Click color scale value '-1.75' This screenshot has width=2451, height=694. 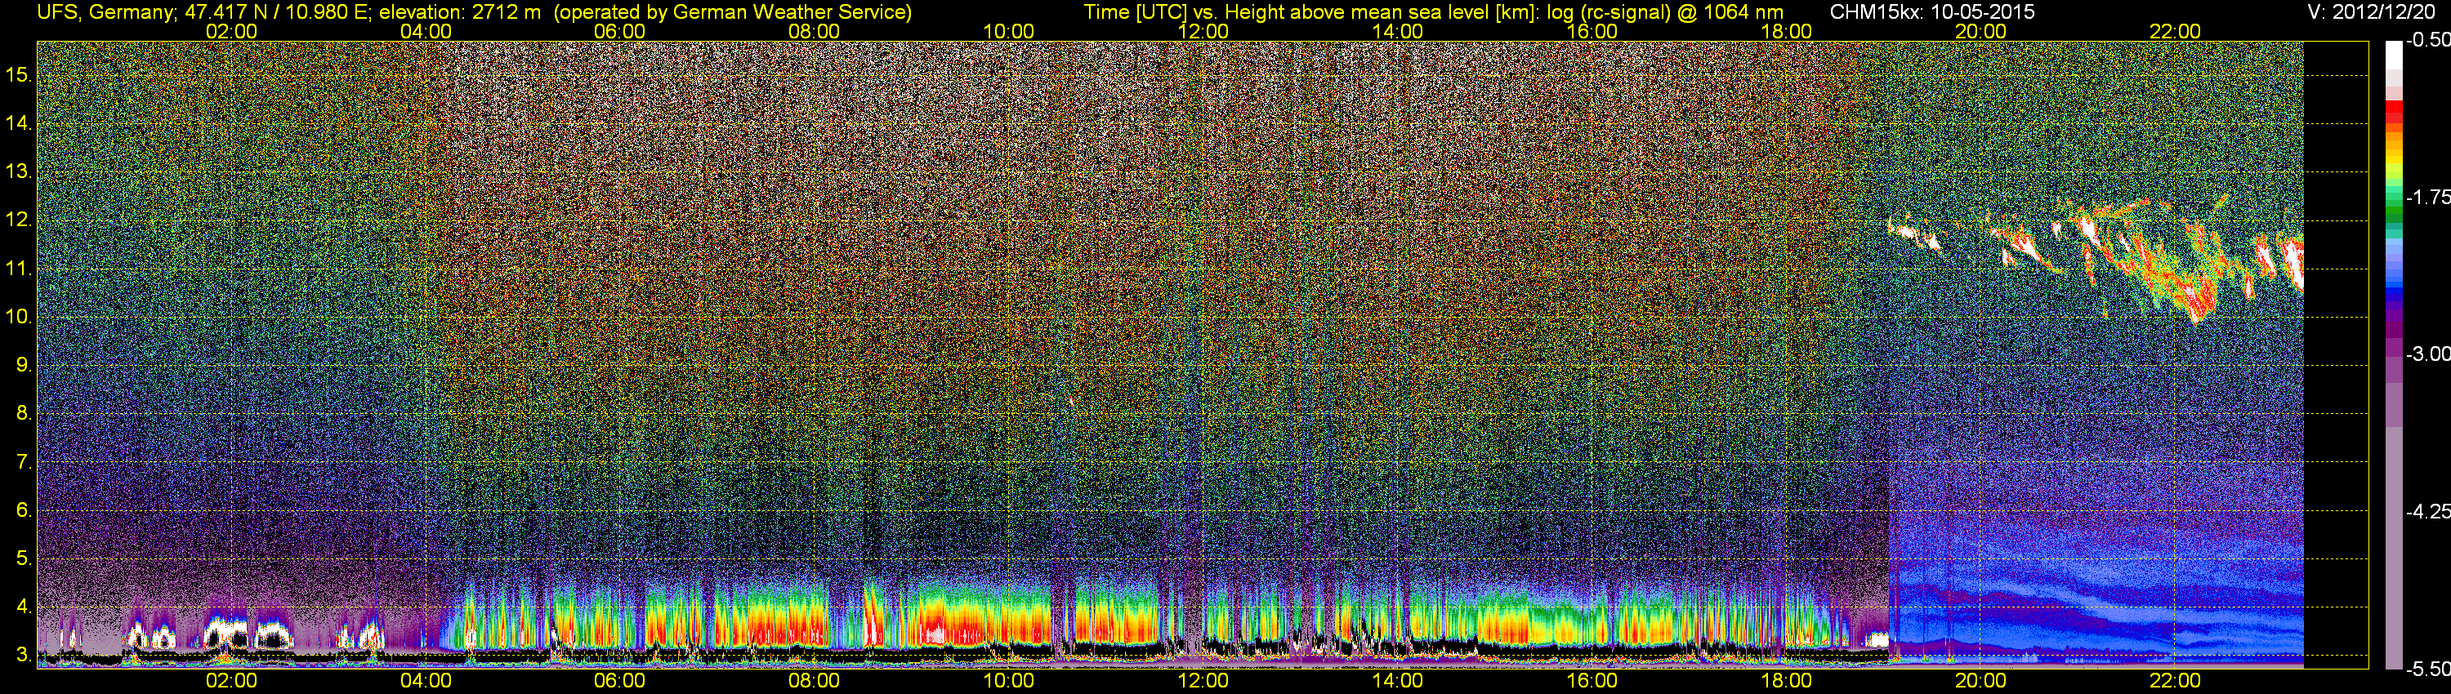click(2427, 197)
